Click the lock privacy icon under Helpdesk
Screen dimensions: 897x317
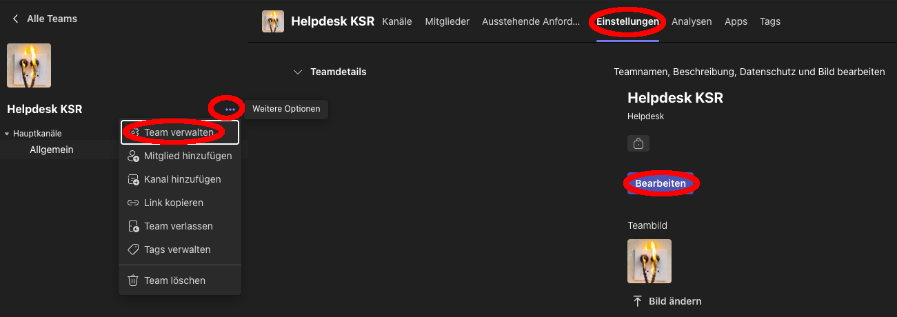[x=638, y=144]
